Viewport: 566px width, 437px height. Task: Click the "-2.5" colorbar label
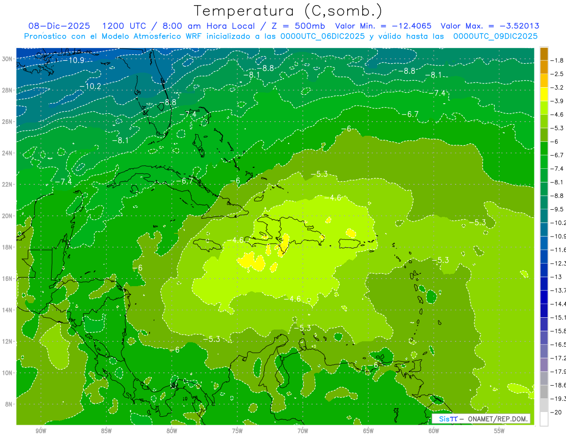558,74
